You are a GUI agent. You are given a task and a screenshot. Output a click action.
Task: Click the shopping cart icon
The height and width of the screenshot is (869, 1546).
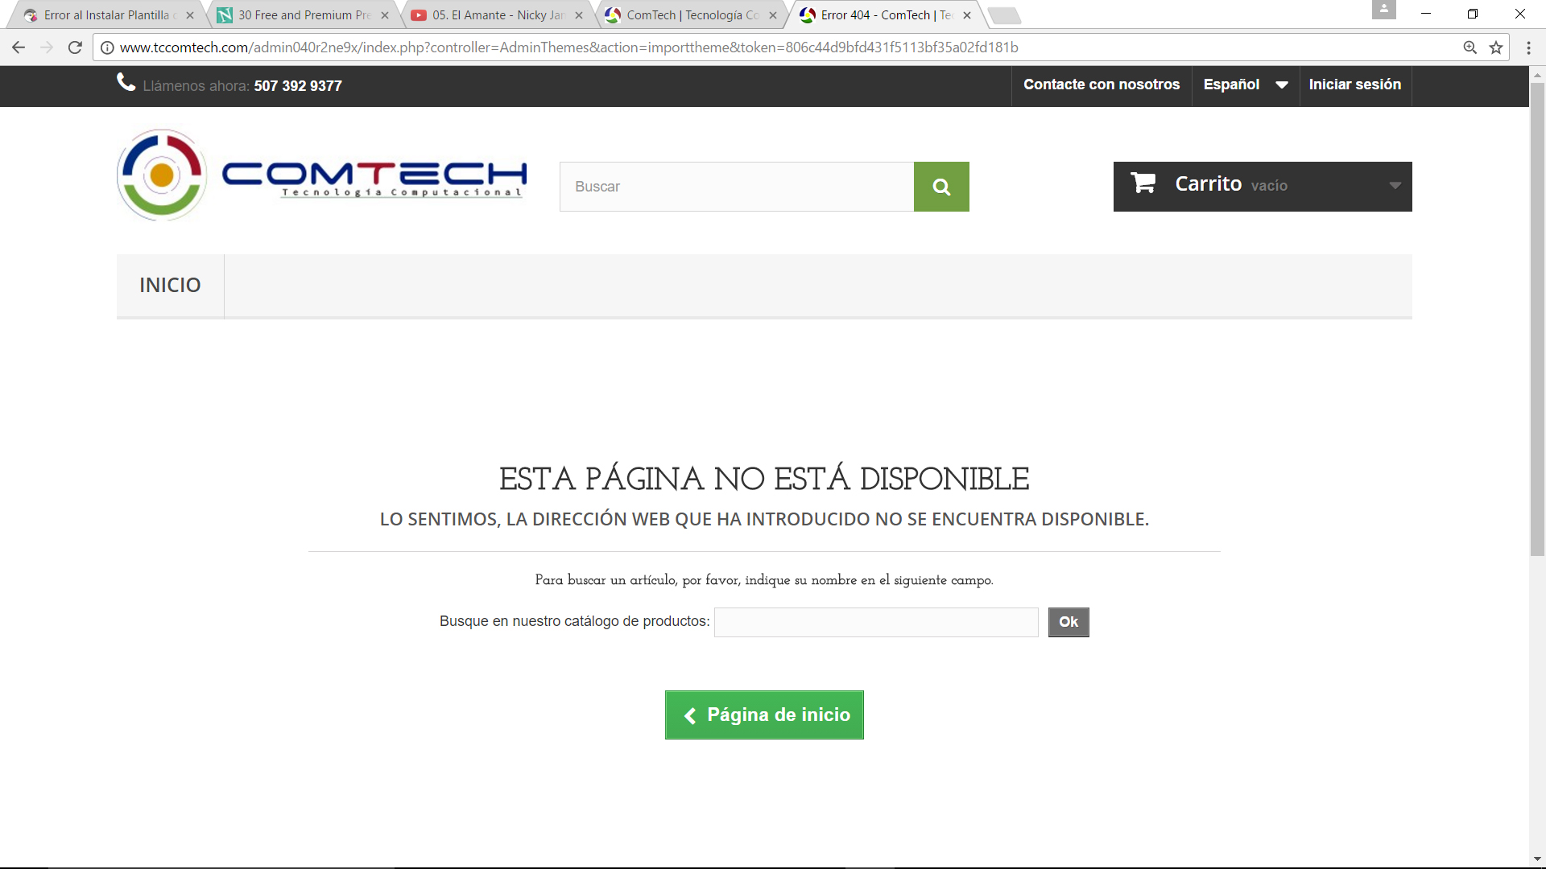click(x=1143, y=183)
